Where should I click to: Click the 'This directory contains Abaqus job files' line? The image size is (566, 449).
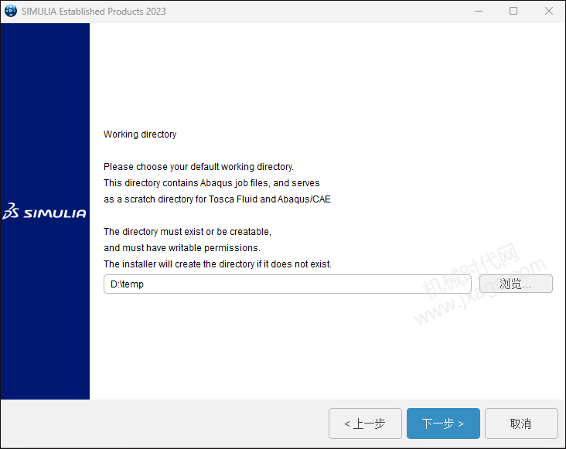212,183
